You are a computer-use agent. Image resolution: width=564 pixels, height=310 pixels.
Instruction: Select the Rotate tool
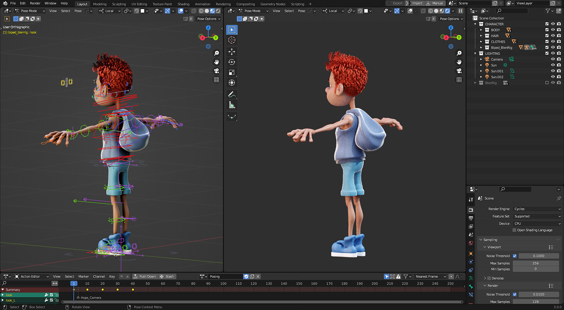click(232, 62)
